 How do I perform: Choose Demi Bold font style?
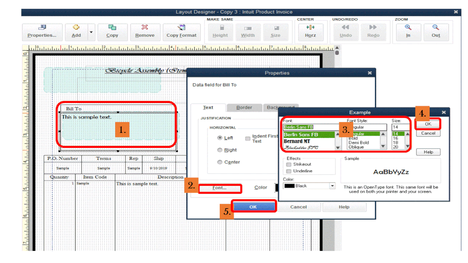click(359, 143)
